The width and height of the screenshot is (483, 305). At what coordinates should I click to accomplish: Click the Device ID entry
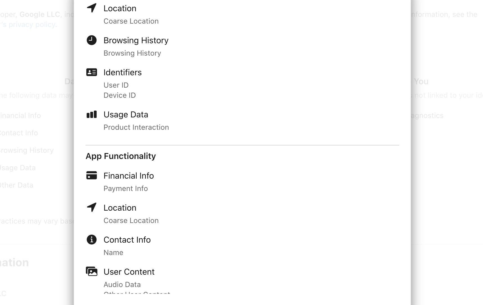(119, 95)
